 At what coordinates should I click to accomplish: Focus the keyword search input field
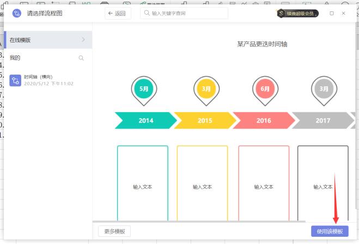184,13
